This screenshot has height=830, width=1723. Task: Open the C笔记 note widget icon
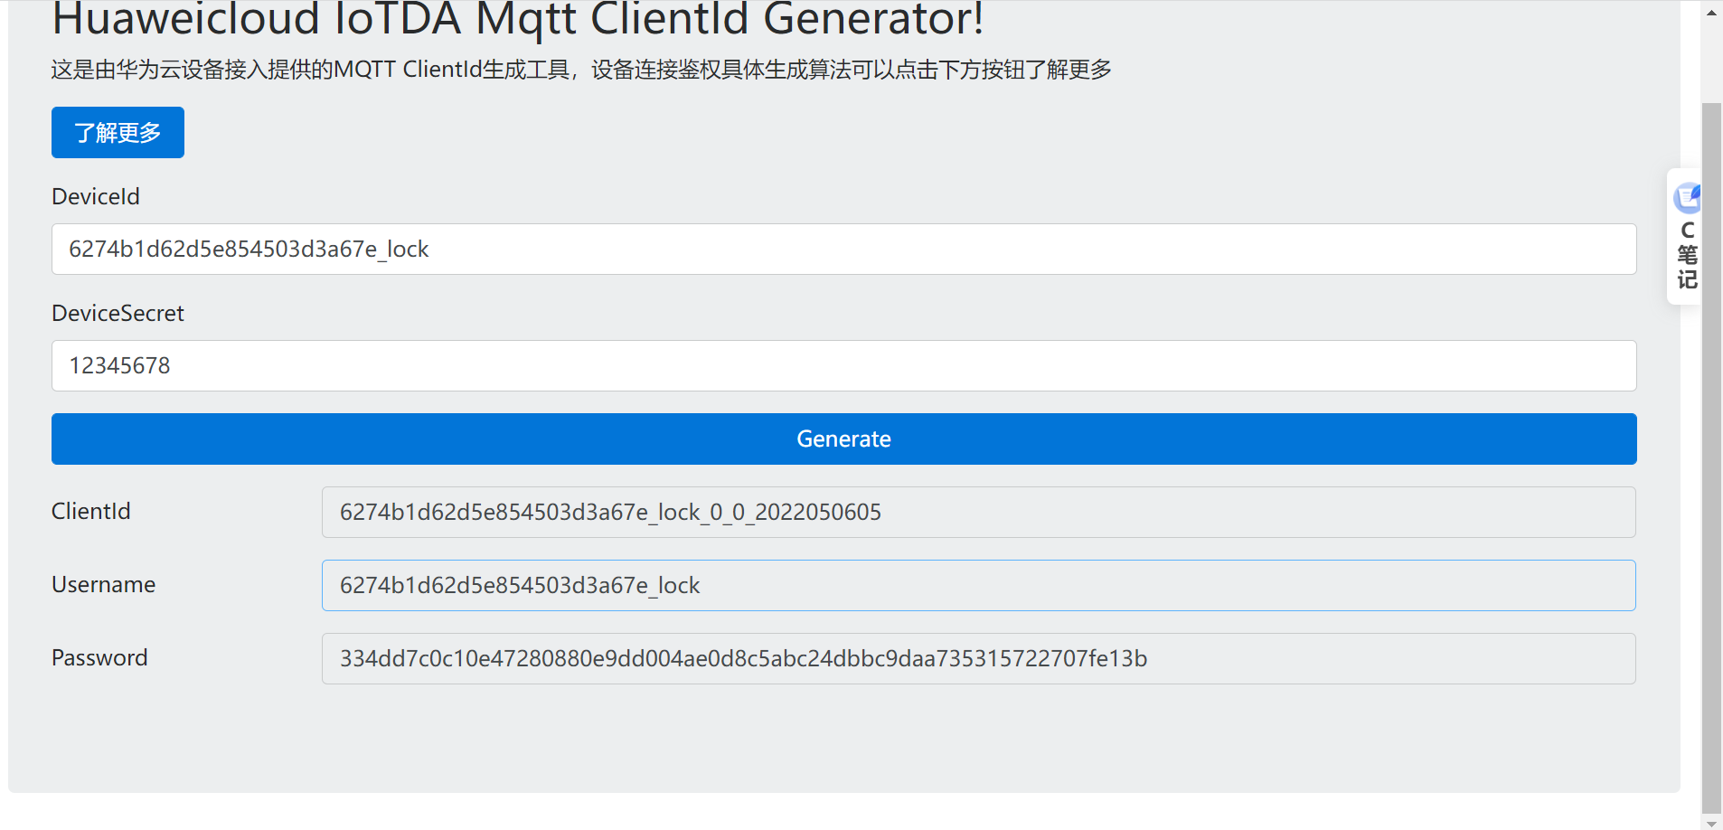coord(1687,196)
